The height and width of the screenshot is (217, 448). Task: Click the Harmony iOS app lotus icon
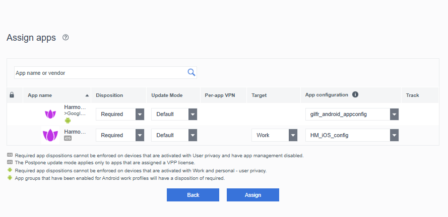[x=50, y=135]
